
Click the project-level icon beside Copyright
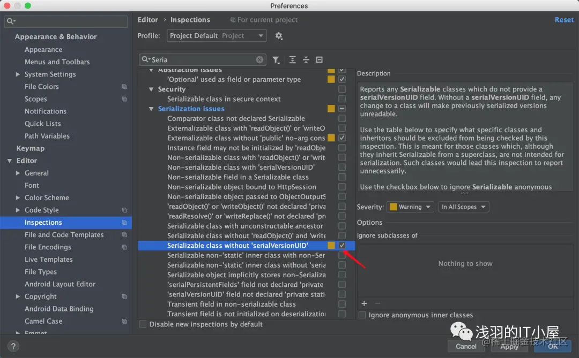point(124,296)
